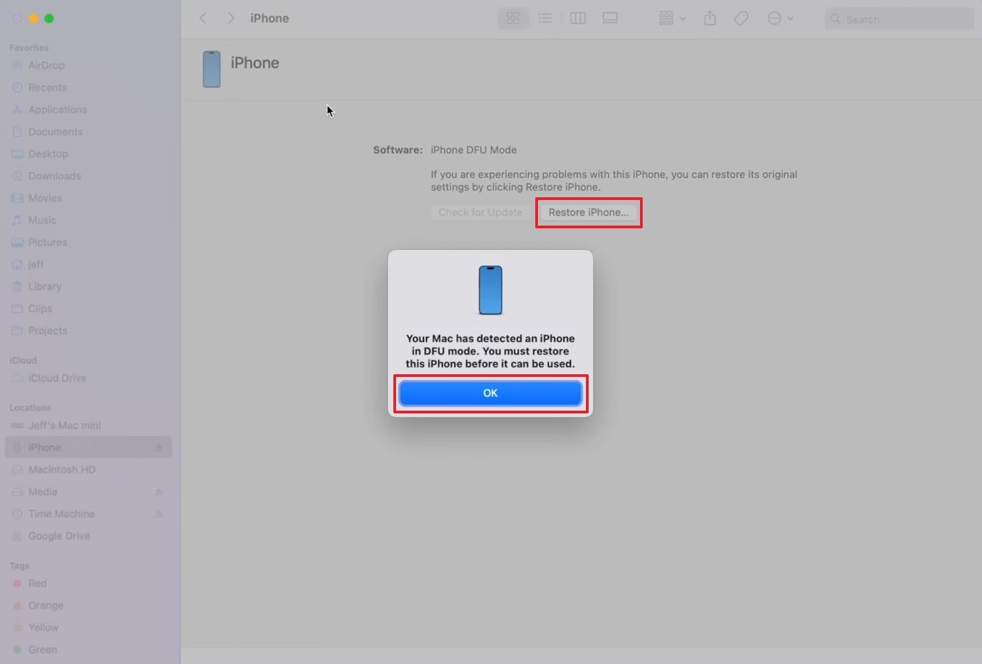Click the Tags toolbar icon
Screen dimensions: 982x664
pyautogui.click(x=741, y=19)
